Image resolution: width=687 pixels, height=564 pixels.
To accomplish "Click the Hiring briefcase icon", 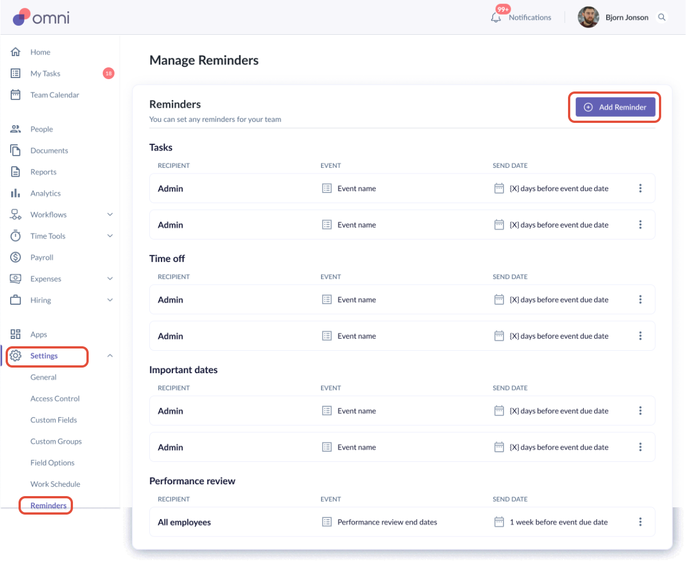I will pos(16,300).
